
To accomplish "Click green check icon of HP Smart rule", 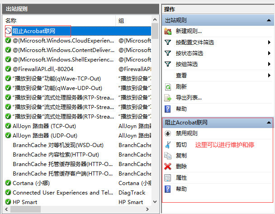I will [8, 202].
